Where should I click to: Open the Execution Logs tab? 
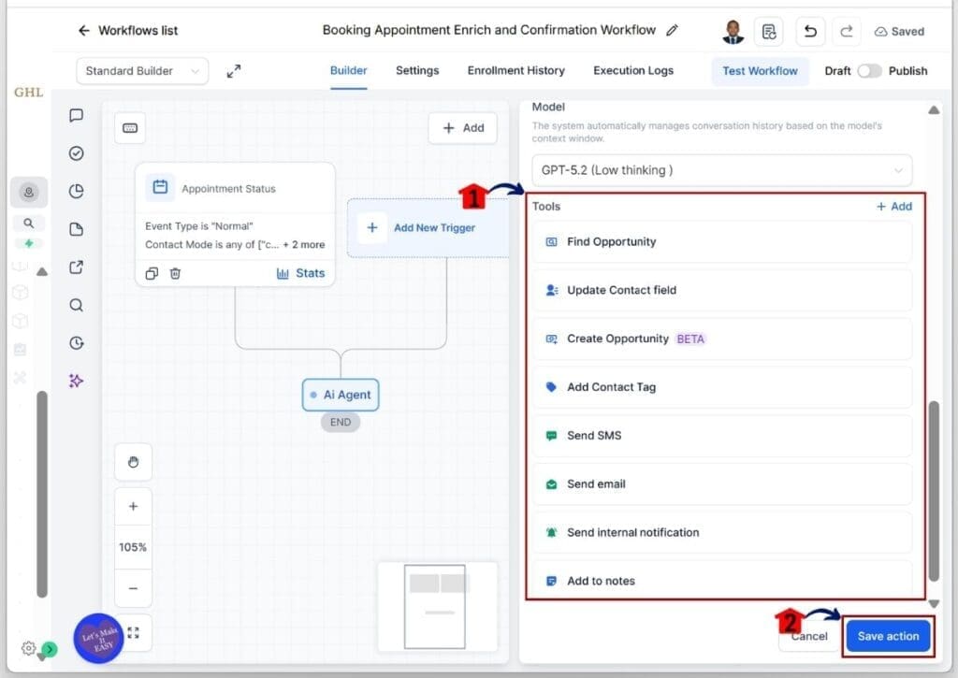tap(633, 70)
